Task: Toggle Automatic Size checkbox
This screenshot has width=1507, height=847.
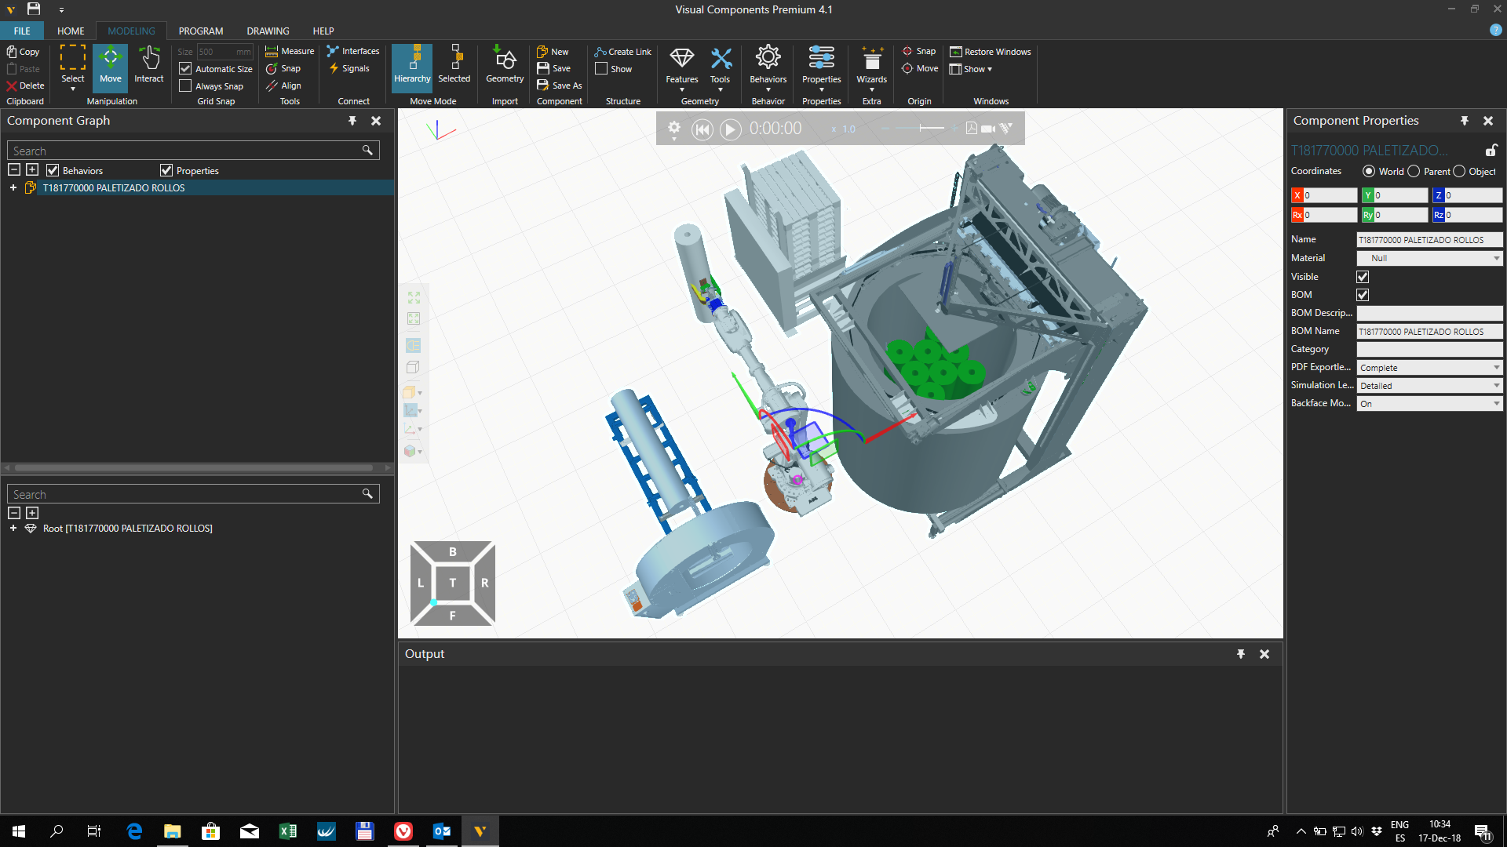Action: tap(185, 69)
